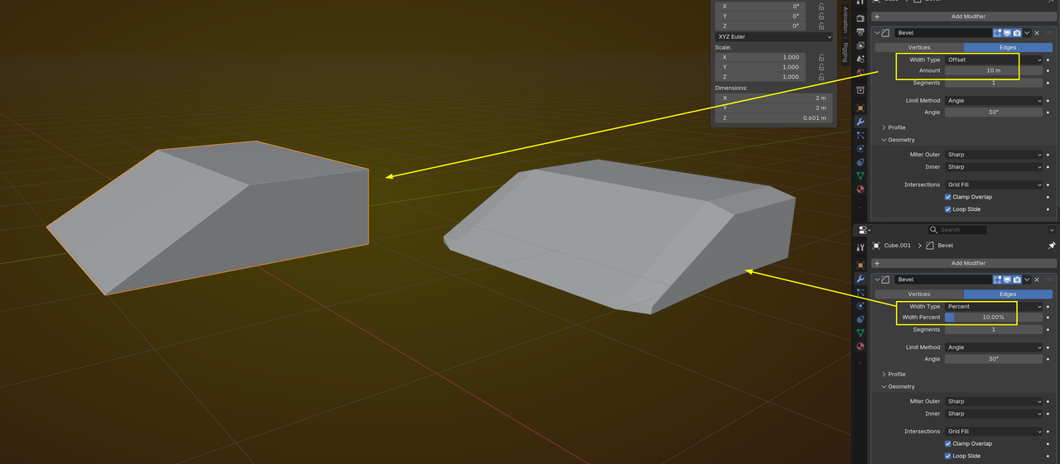Select Edges tab in Offset bevel modifier

(1008, 47)
